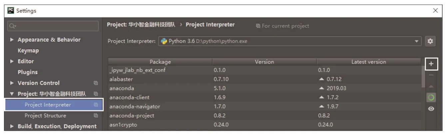Expand the Appearance & Behavior section
Screen dimensions: 447x135
click(x=12, y=40)
